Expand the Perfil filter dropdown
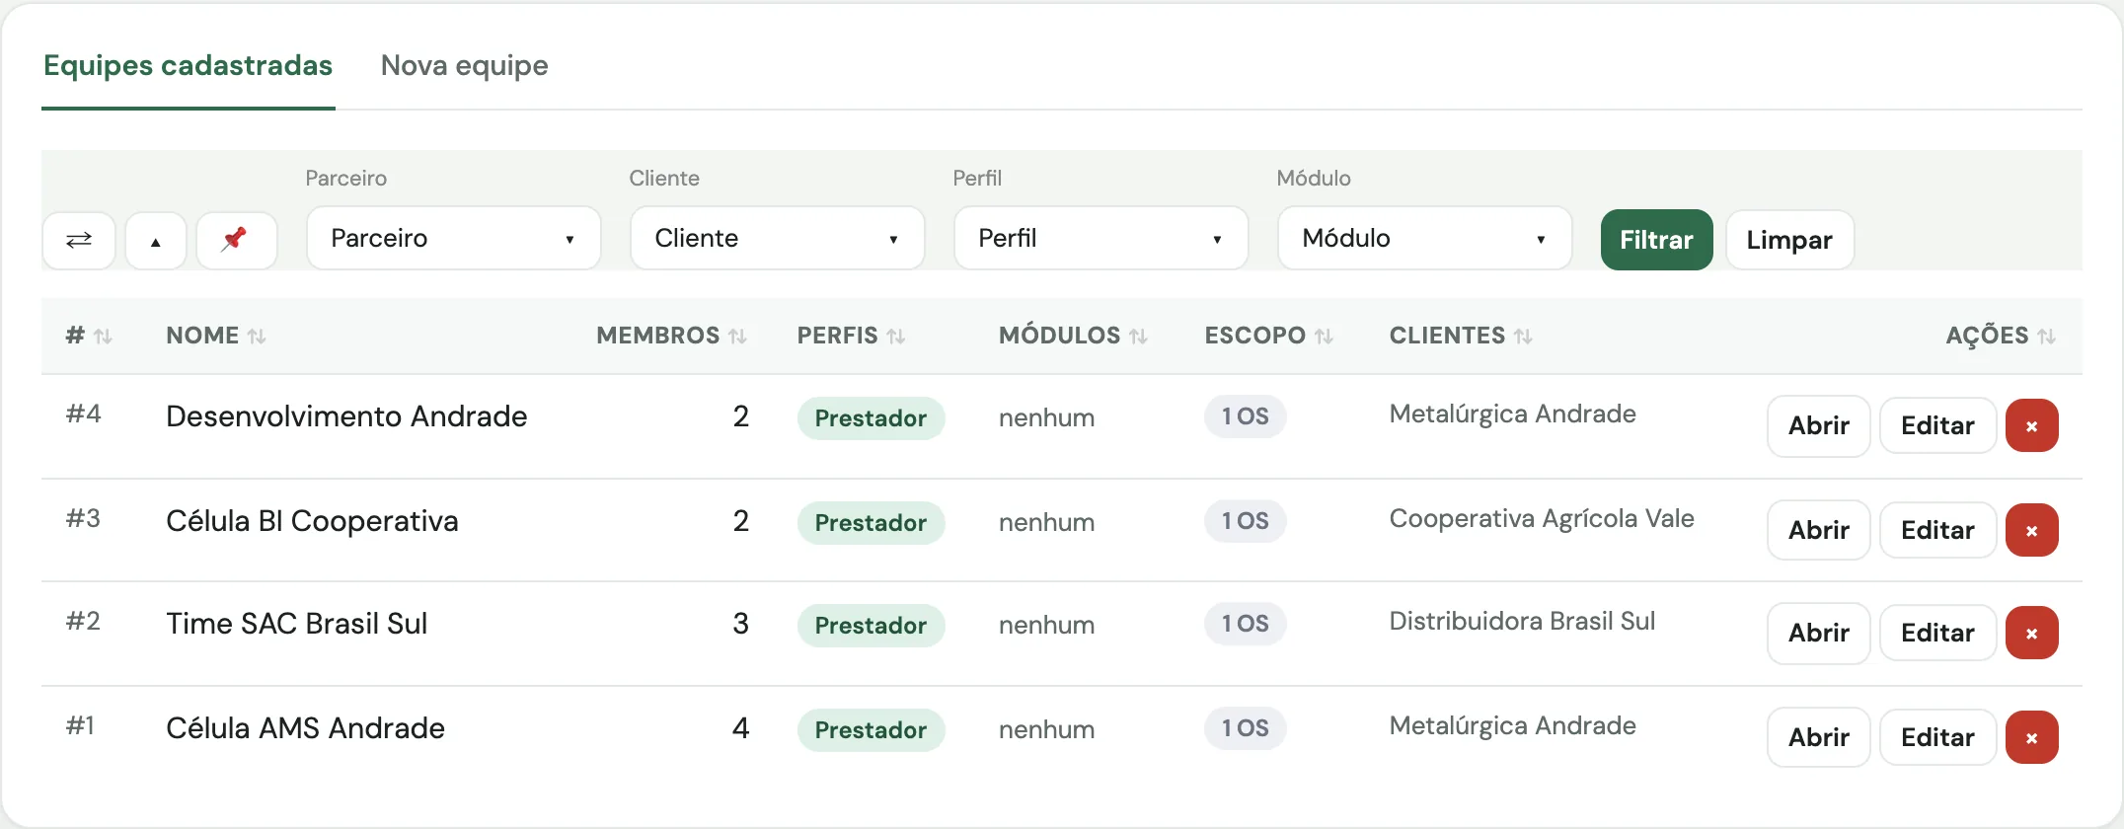Viewport: 2124px width, 829px height. click(1101, 238)
